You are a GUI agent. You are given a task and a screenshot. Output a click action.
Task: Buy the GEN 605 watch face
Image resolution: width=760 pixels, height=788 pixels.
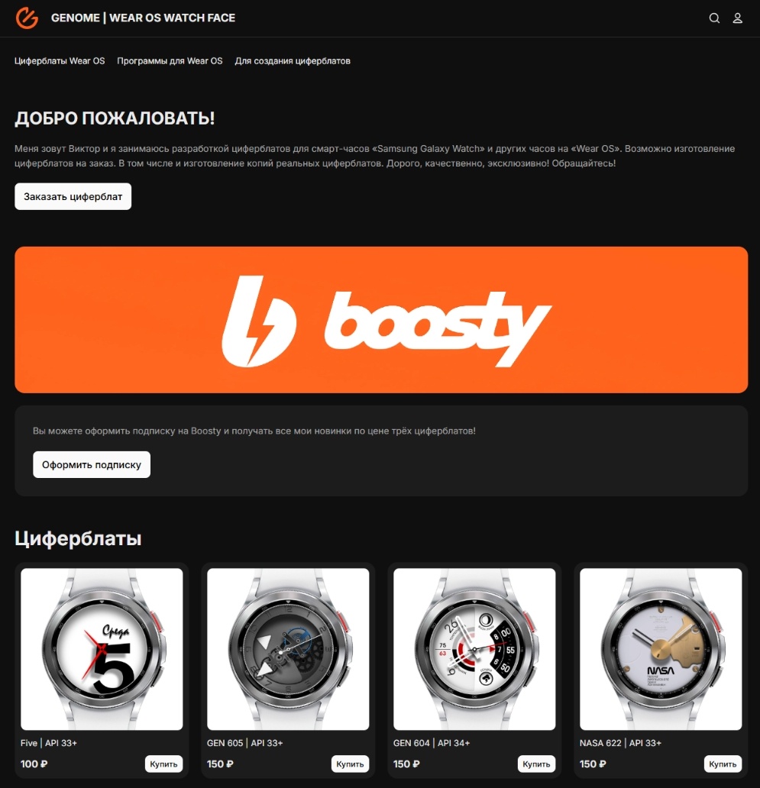pos(350,764)
